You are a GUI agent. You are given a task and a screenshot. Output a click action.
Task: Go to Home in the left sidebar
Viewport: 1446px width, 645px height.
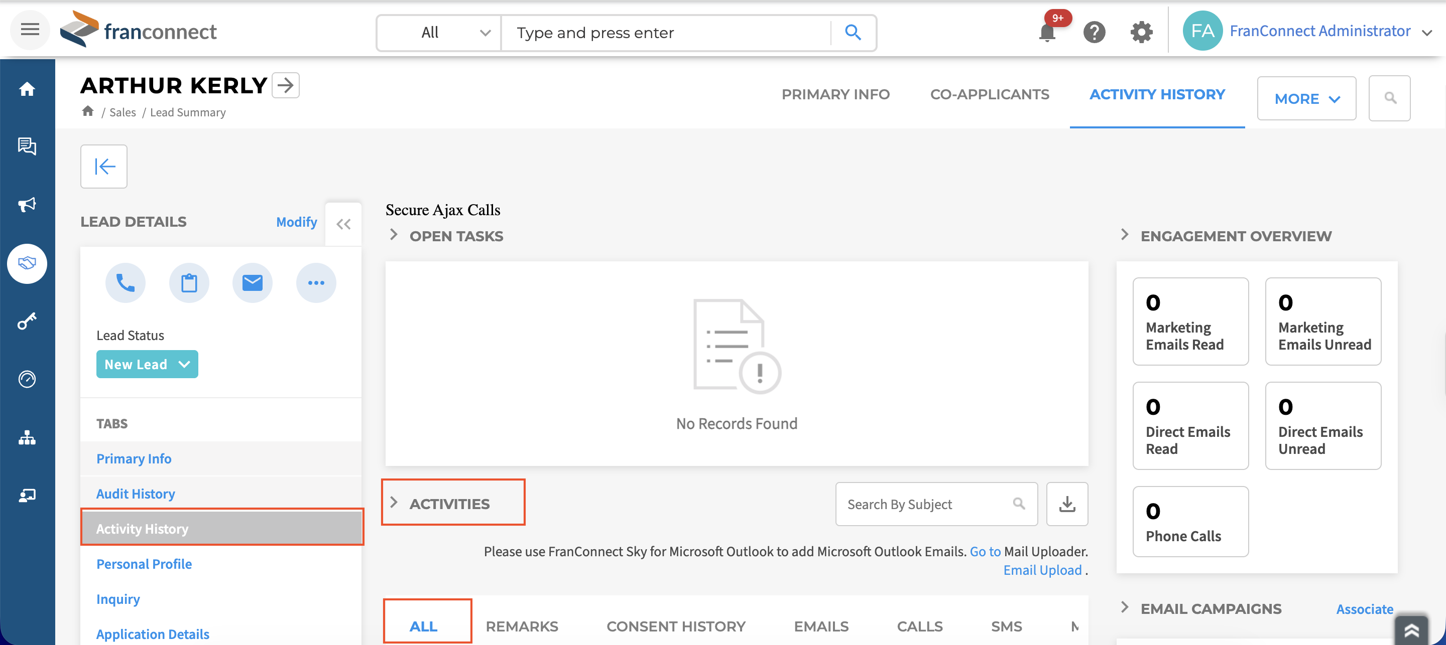[27, 89]
